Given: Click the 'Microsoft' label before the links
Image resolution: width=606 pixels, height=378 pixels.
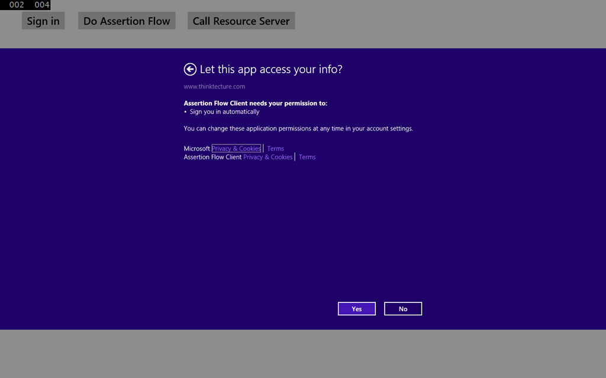Looking at the screenshot, I should (196, 149).
